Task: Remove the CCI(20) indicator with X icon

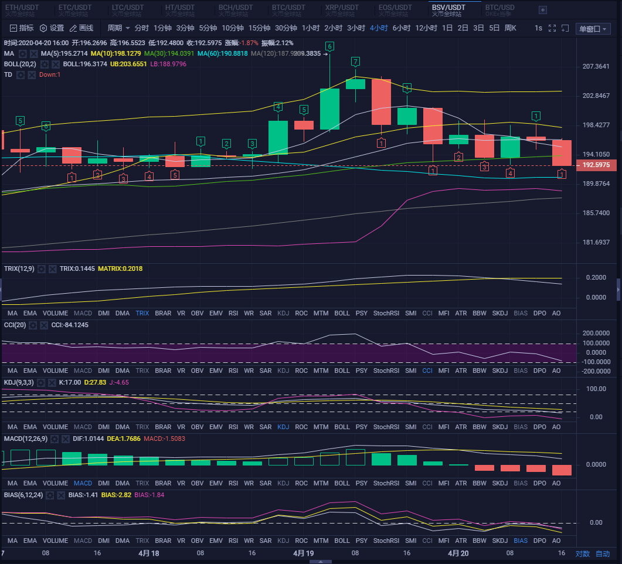Action: tap(43, 325)
